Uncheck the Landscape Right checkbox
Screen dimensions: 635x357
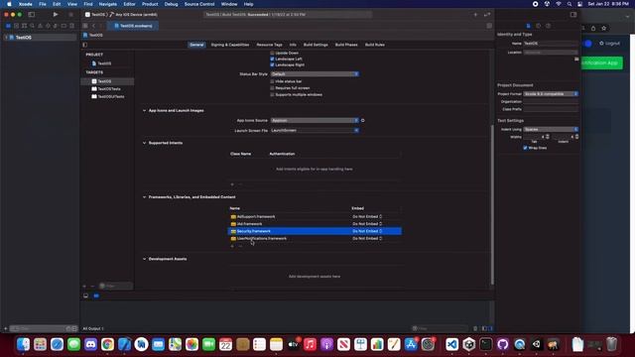pyautogui.click(x=272, y=64)
